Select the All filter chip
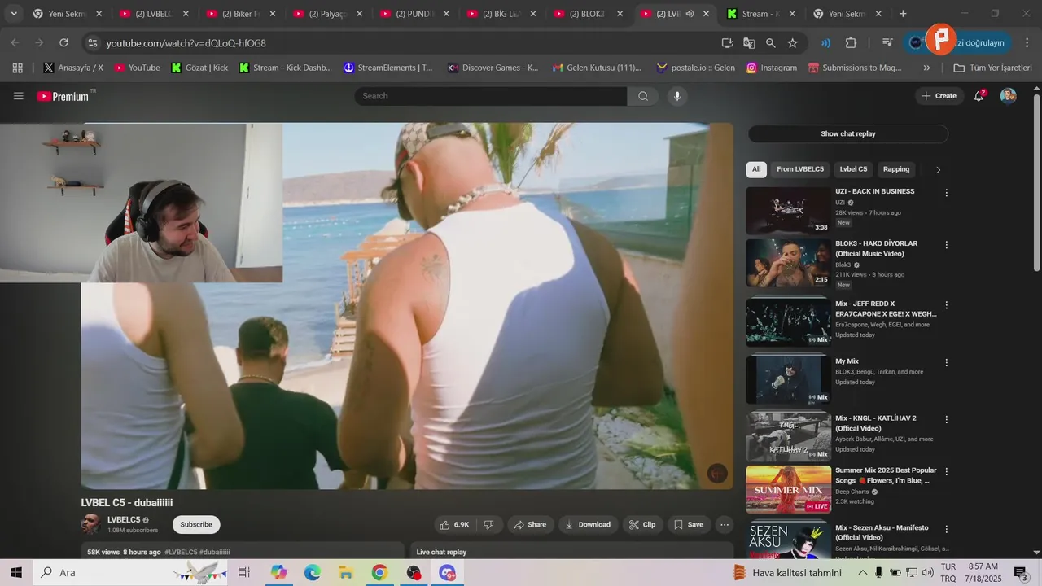The image size is (1042, 586). 756,169
